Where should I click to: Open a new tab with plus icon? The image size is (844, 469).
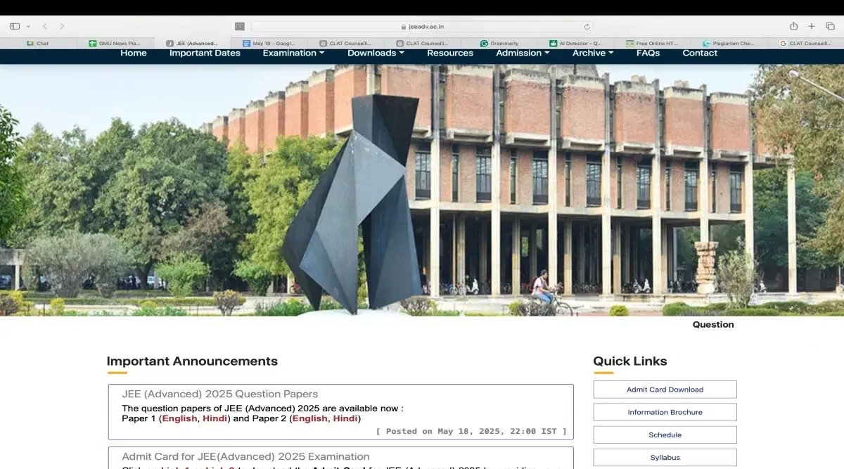click(x=812, y=26)
